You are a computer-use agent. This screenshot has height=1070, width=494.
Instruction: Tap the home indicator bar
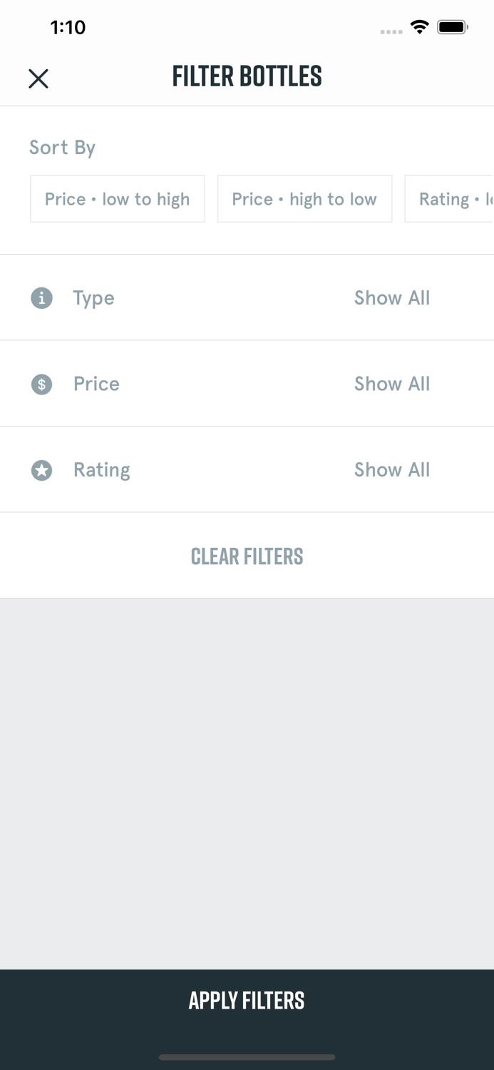click(247, 1057)
